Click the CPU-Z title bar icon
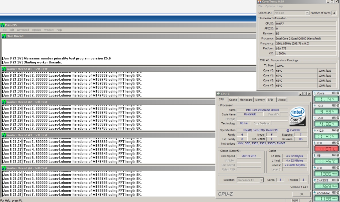Viewport: 340px width, 202px height. [x=218, y=94]
